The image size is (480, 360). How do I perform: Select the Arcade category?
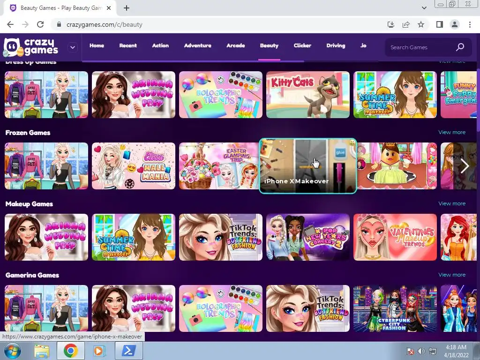click(236, 45)
